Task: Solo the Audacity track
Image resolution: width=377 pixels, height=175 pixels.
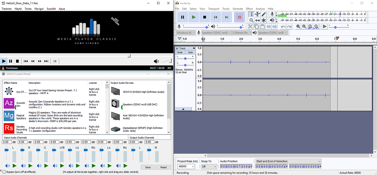Action: pos(190,52)
